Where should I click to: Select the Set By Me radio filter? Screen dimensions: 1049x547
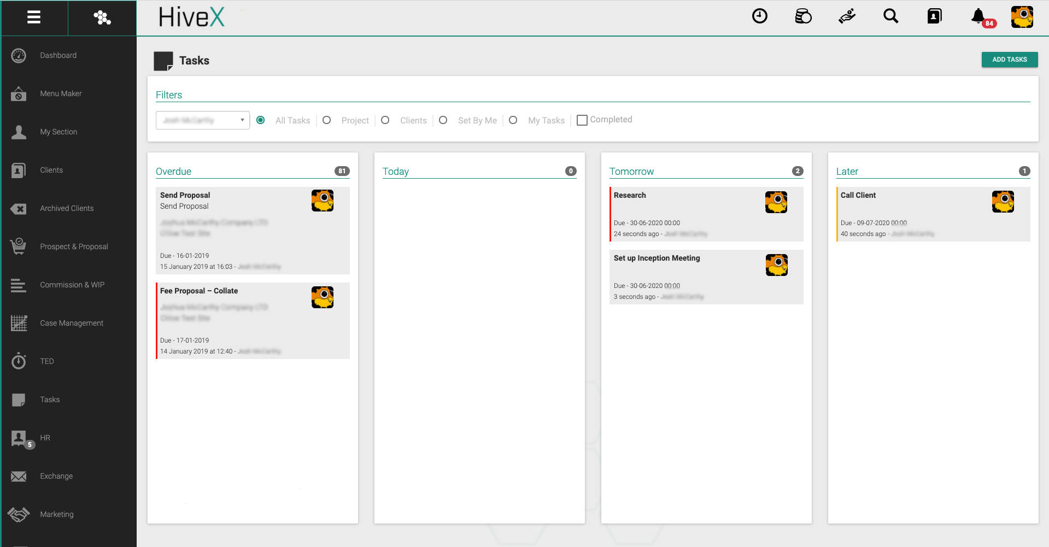click(x=443, y=120)
